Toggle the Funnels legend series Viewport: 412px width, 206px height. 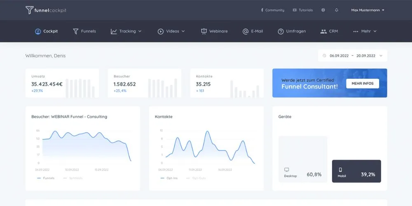pos(45,178)
